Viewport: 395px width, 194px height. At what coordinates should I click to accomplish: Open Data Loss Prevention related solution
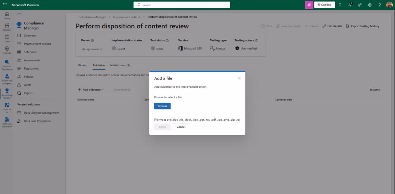coord(37,121)
